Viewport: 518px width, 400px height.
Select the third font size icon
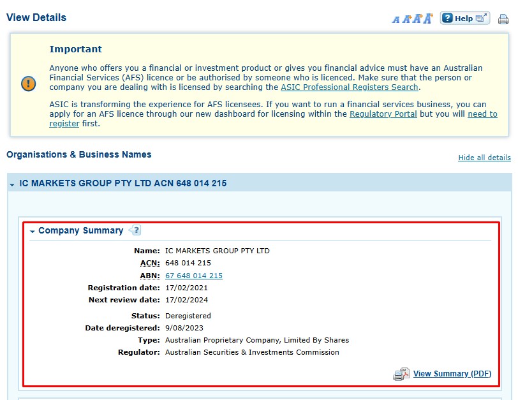click(x=418, y=19)
